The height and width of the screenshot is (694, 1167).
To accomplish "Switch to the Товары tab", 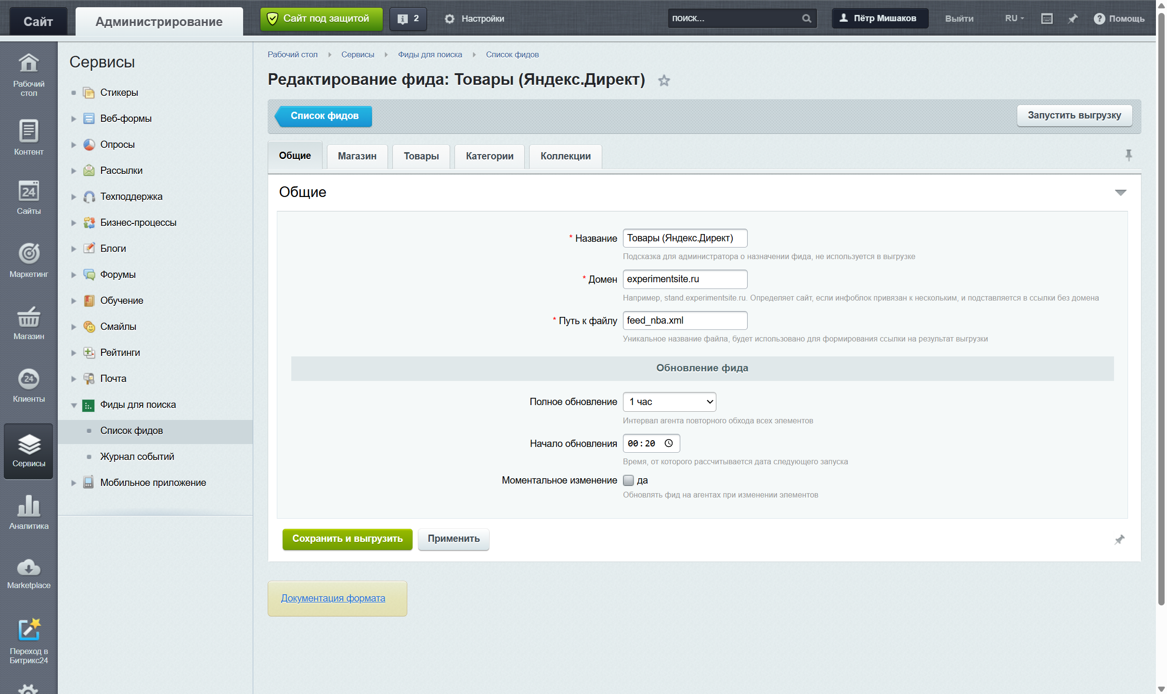I will (x=421, y=156).
